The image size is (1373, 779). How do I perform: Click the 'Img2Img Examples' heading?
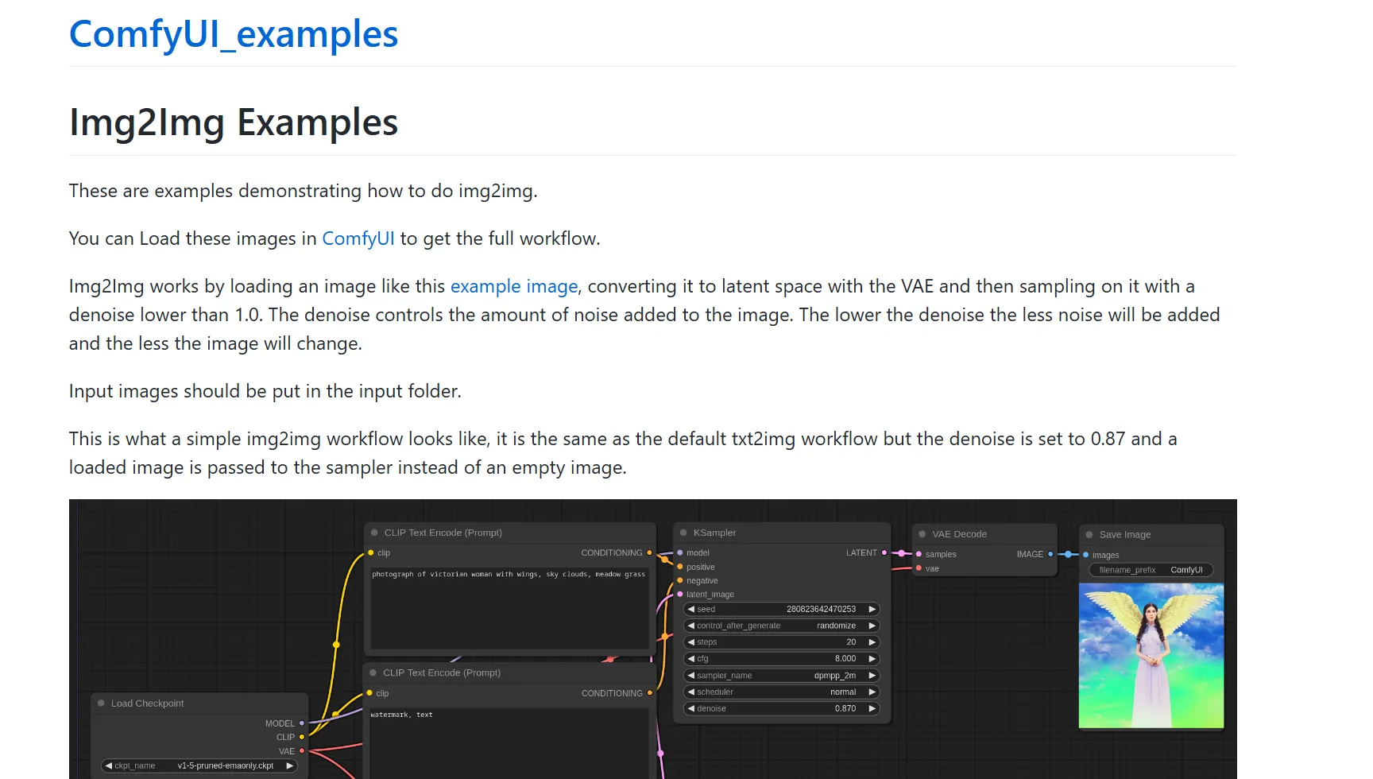pos(234,122)
